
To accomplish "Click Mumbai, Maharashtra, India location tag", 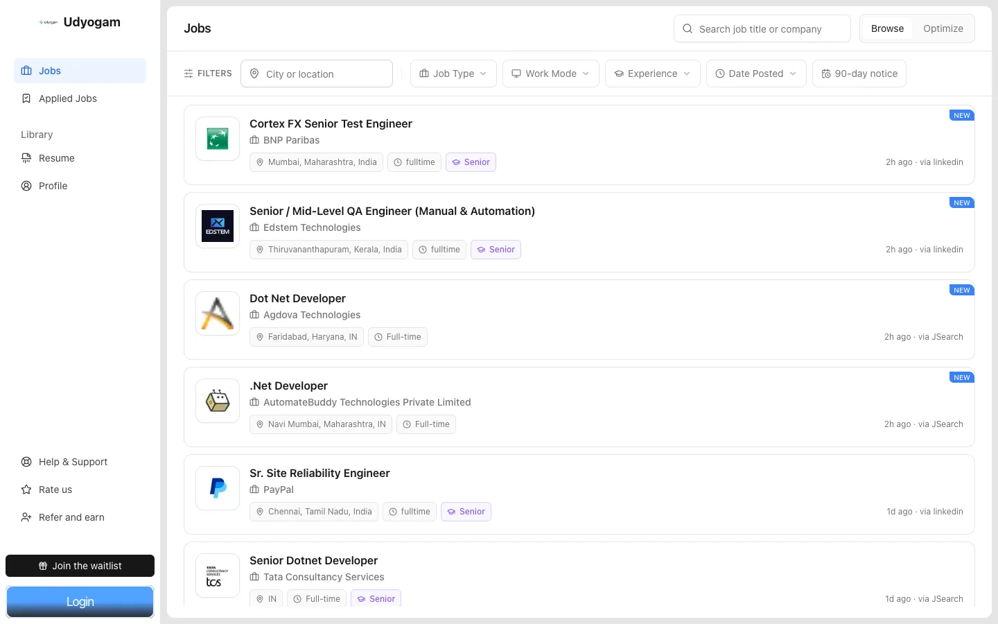I will pyautogui.click(x=316, y=162).
